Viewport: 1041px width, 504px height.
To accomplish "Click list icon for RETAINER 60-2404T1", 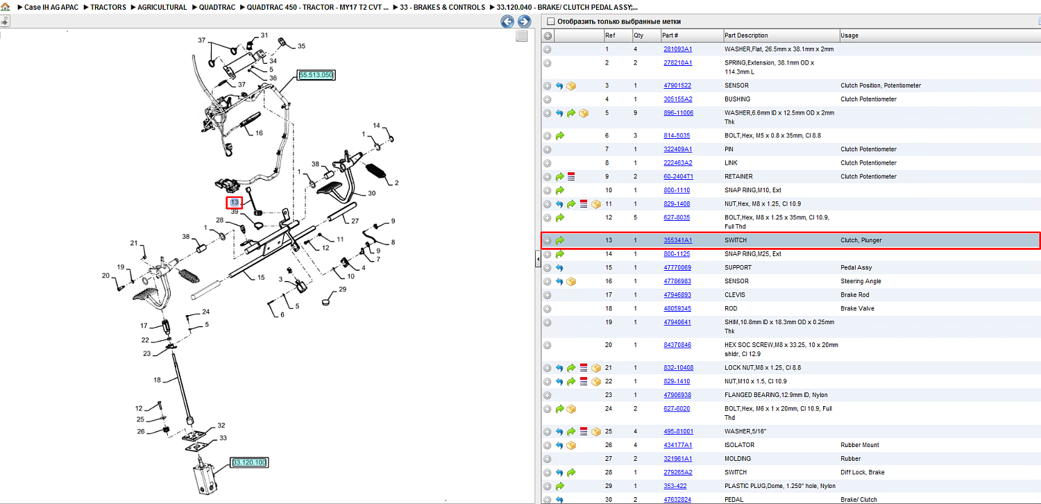I will coord(571,176).
